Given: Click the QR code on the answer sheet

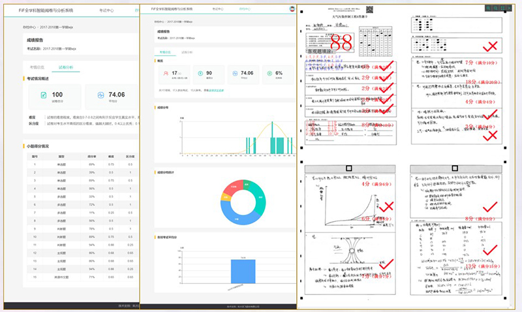Looking at the screenshot, I should tap(369, 9).
